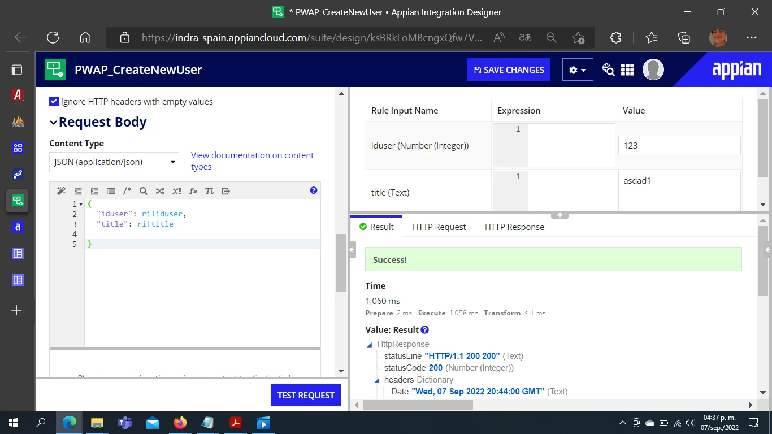This screenshot has height=434, width=772.
Task: Switch to the Result tab
Action: pos(376,227)
